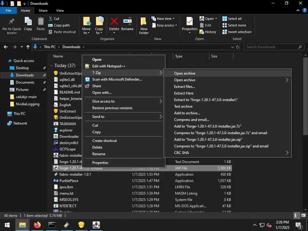Click the Pin to Quick access icon
308x231 pixels.
[12, 21]
